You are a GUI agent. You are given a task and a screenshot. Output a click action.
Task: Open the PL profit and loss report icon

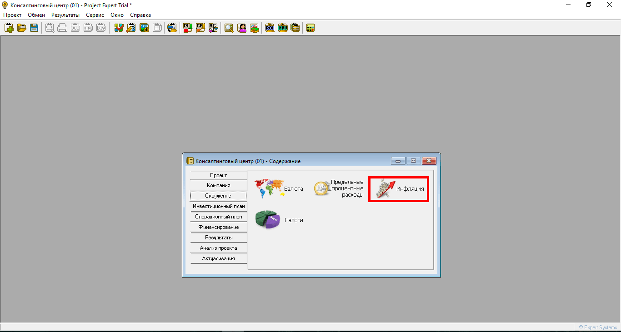click(x=187, y=28)
